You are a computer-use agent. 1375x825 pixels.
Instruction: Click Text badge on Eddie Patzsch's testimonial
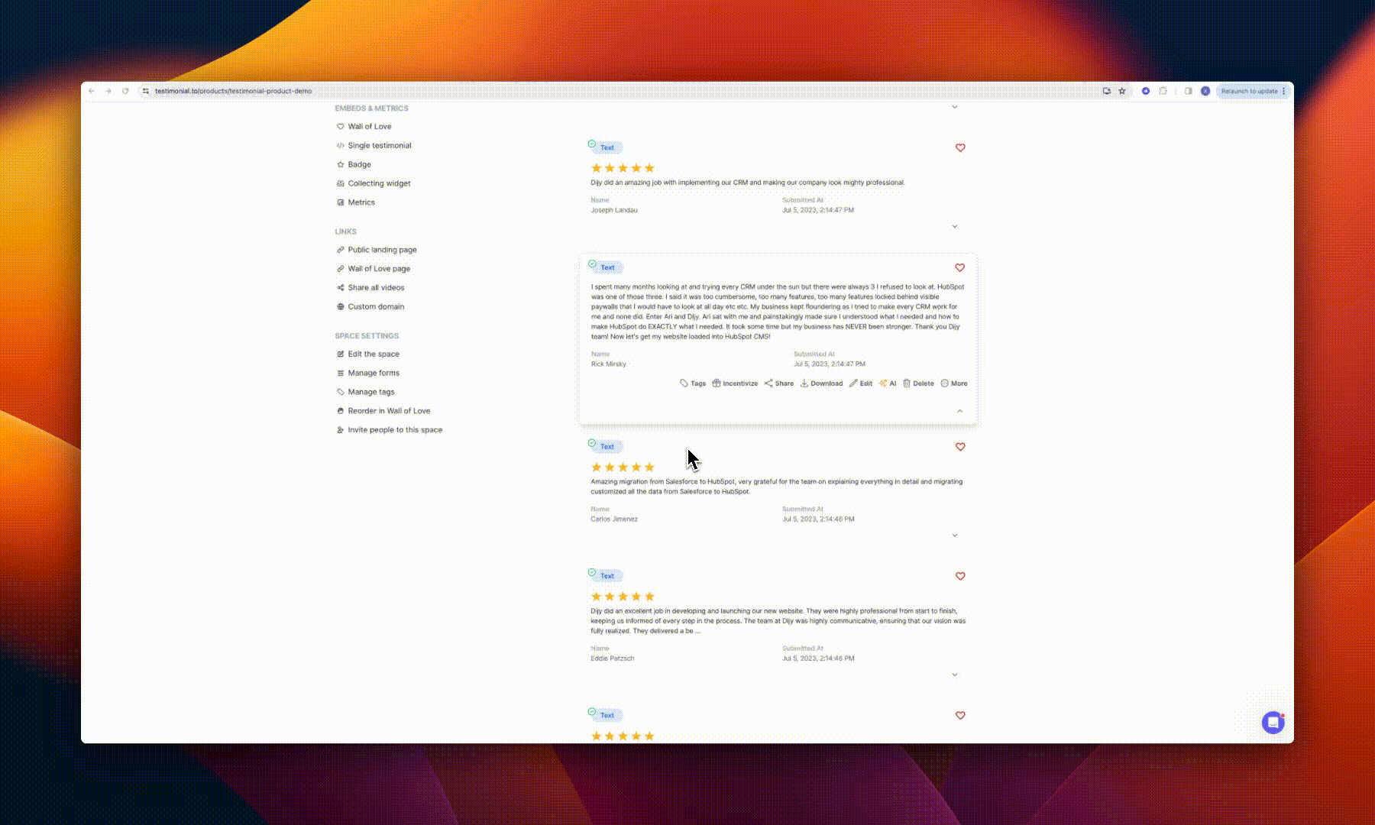pyautogui.click(x=607, y=576)
